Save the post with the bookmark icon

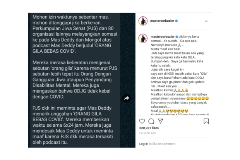pyautogui.click(x=206, y=121)
